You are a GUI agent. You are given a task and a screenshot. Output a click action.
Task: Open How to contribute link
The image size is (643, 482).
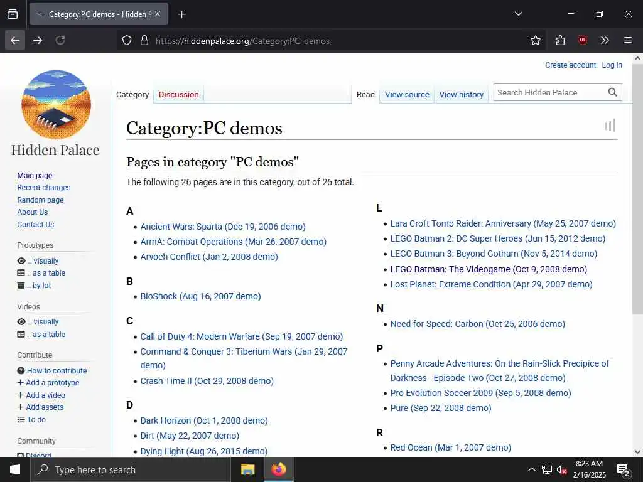[52, 370]
